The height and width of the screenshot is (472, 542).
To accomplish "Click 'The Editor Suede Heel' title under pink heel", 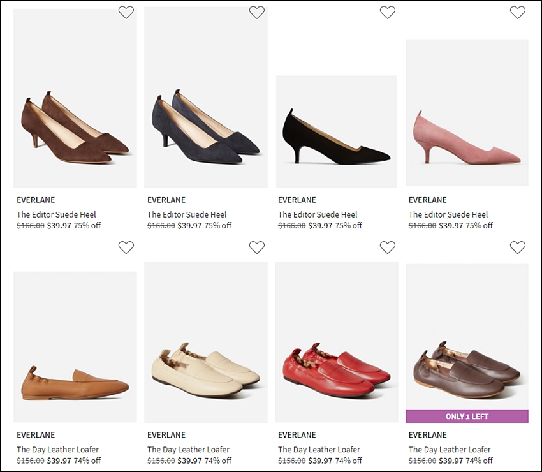I will 448,214.
